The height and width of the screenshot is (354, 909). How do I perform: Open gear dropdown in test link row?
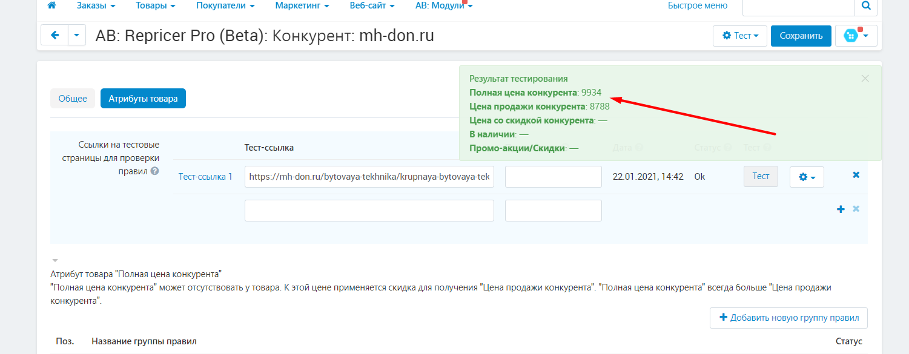(x=807, y=177)
